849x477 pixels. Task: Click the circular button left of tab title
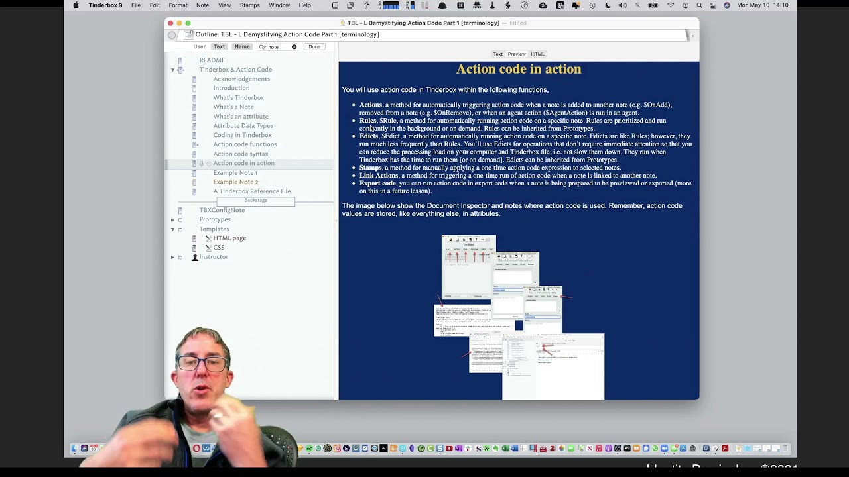(x=172, y=35)
